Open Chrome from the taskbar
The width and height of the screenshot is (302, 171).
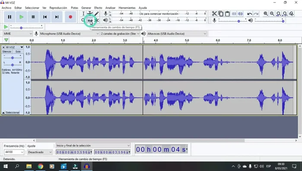[x=41, y=166]
